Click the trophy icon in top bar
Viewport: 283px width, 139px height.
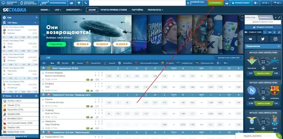coord(79,3)
